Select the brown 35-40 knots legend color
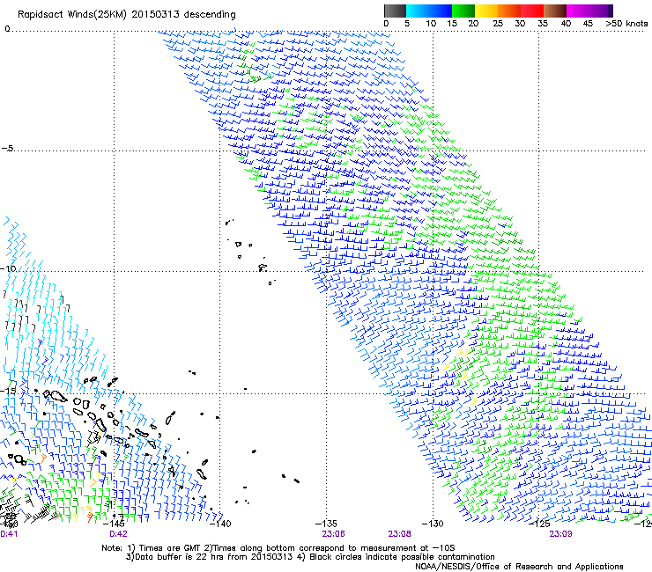652x572 pixels. [x=555, y=11]
